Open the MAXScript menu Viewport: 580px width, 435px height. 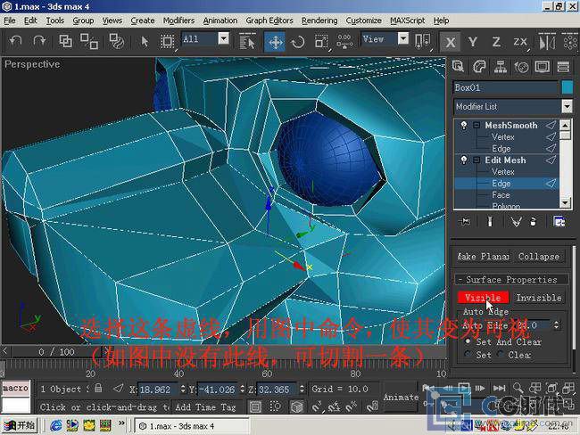click(x=407, y=21)
